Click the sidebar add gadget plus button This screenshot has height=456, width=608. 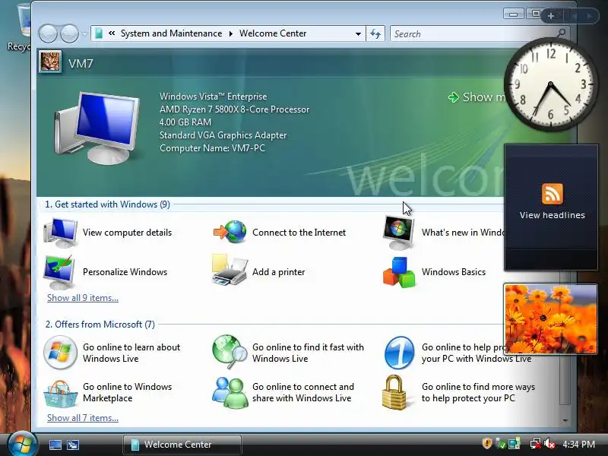click(x=550, y=16)
